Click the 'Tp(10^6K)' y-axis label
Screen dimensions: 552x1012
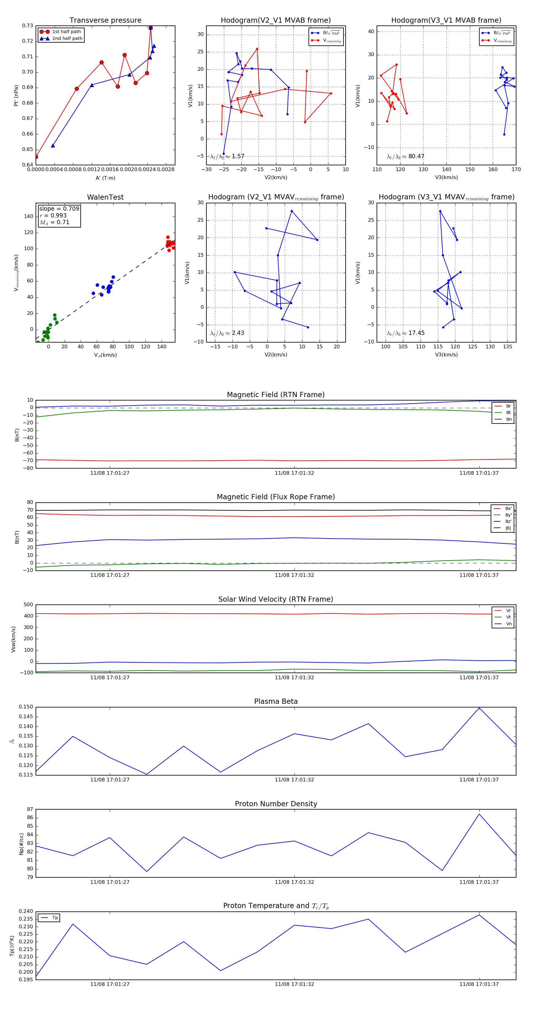click(12, 946)
